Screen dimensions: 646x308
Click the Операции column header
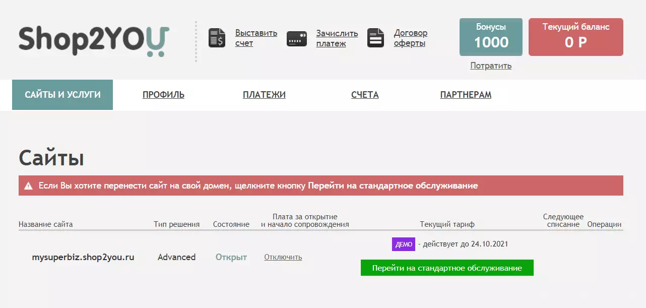click(604, 224)
